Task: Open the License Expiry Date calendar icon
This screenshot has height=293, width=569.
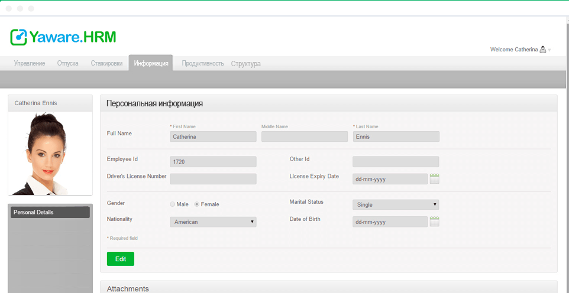Action: (435, 179)
